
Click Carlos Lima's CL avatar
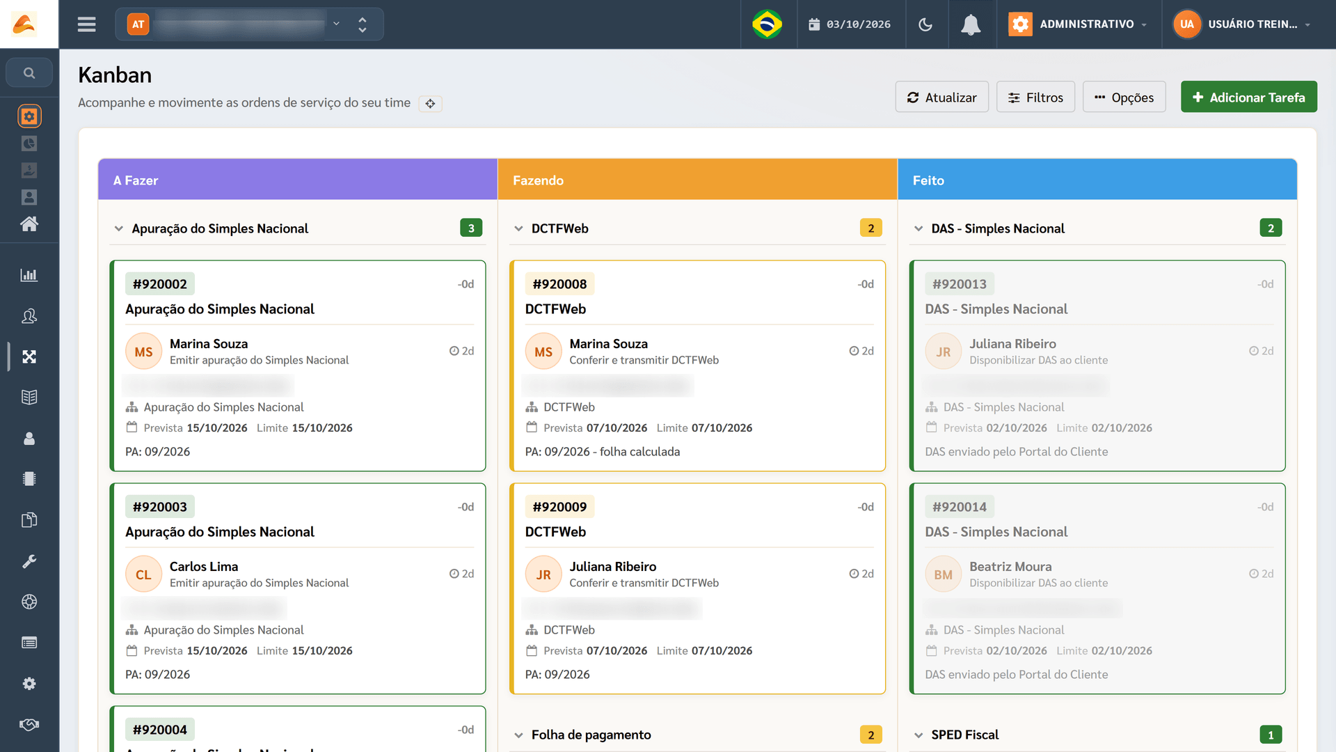pyautogui.click(x=143, y=574)
